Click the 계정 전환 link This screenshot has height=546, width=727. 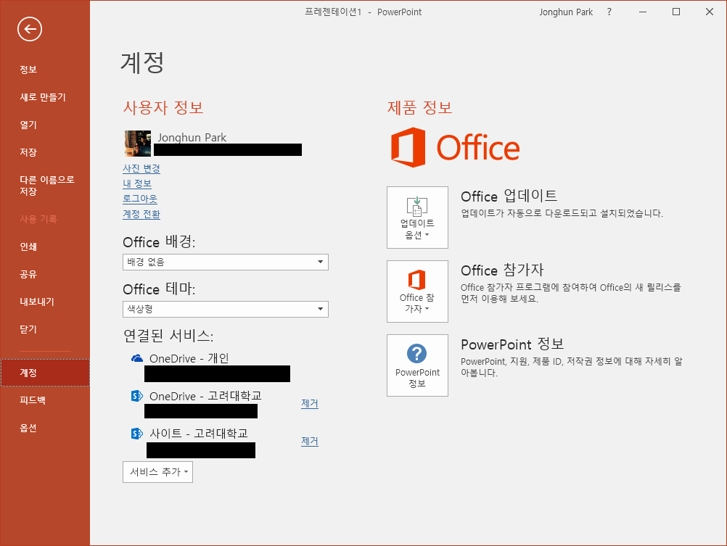pyautogui.click(x=141, y=214)
